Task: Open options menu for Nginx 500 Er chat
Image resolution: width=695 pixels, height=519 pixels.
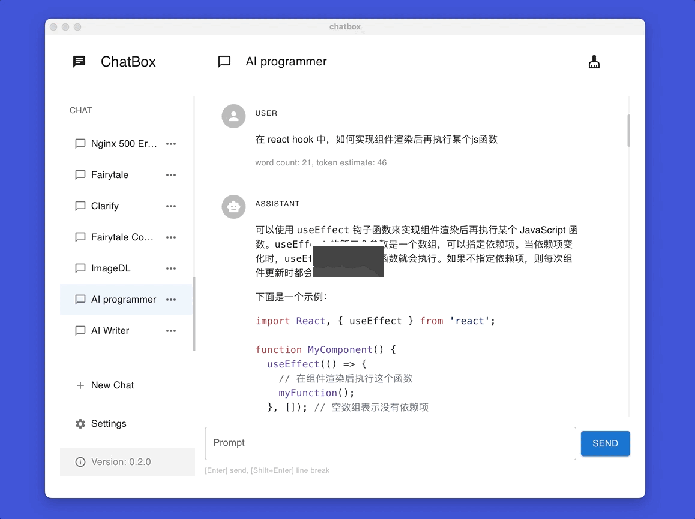Action: point(170,143)
